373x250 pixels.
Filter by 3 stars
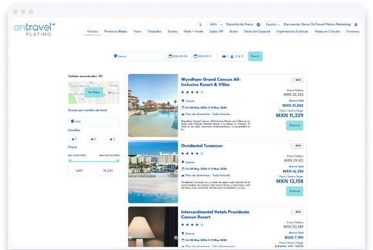(113, 139)
